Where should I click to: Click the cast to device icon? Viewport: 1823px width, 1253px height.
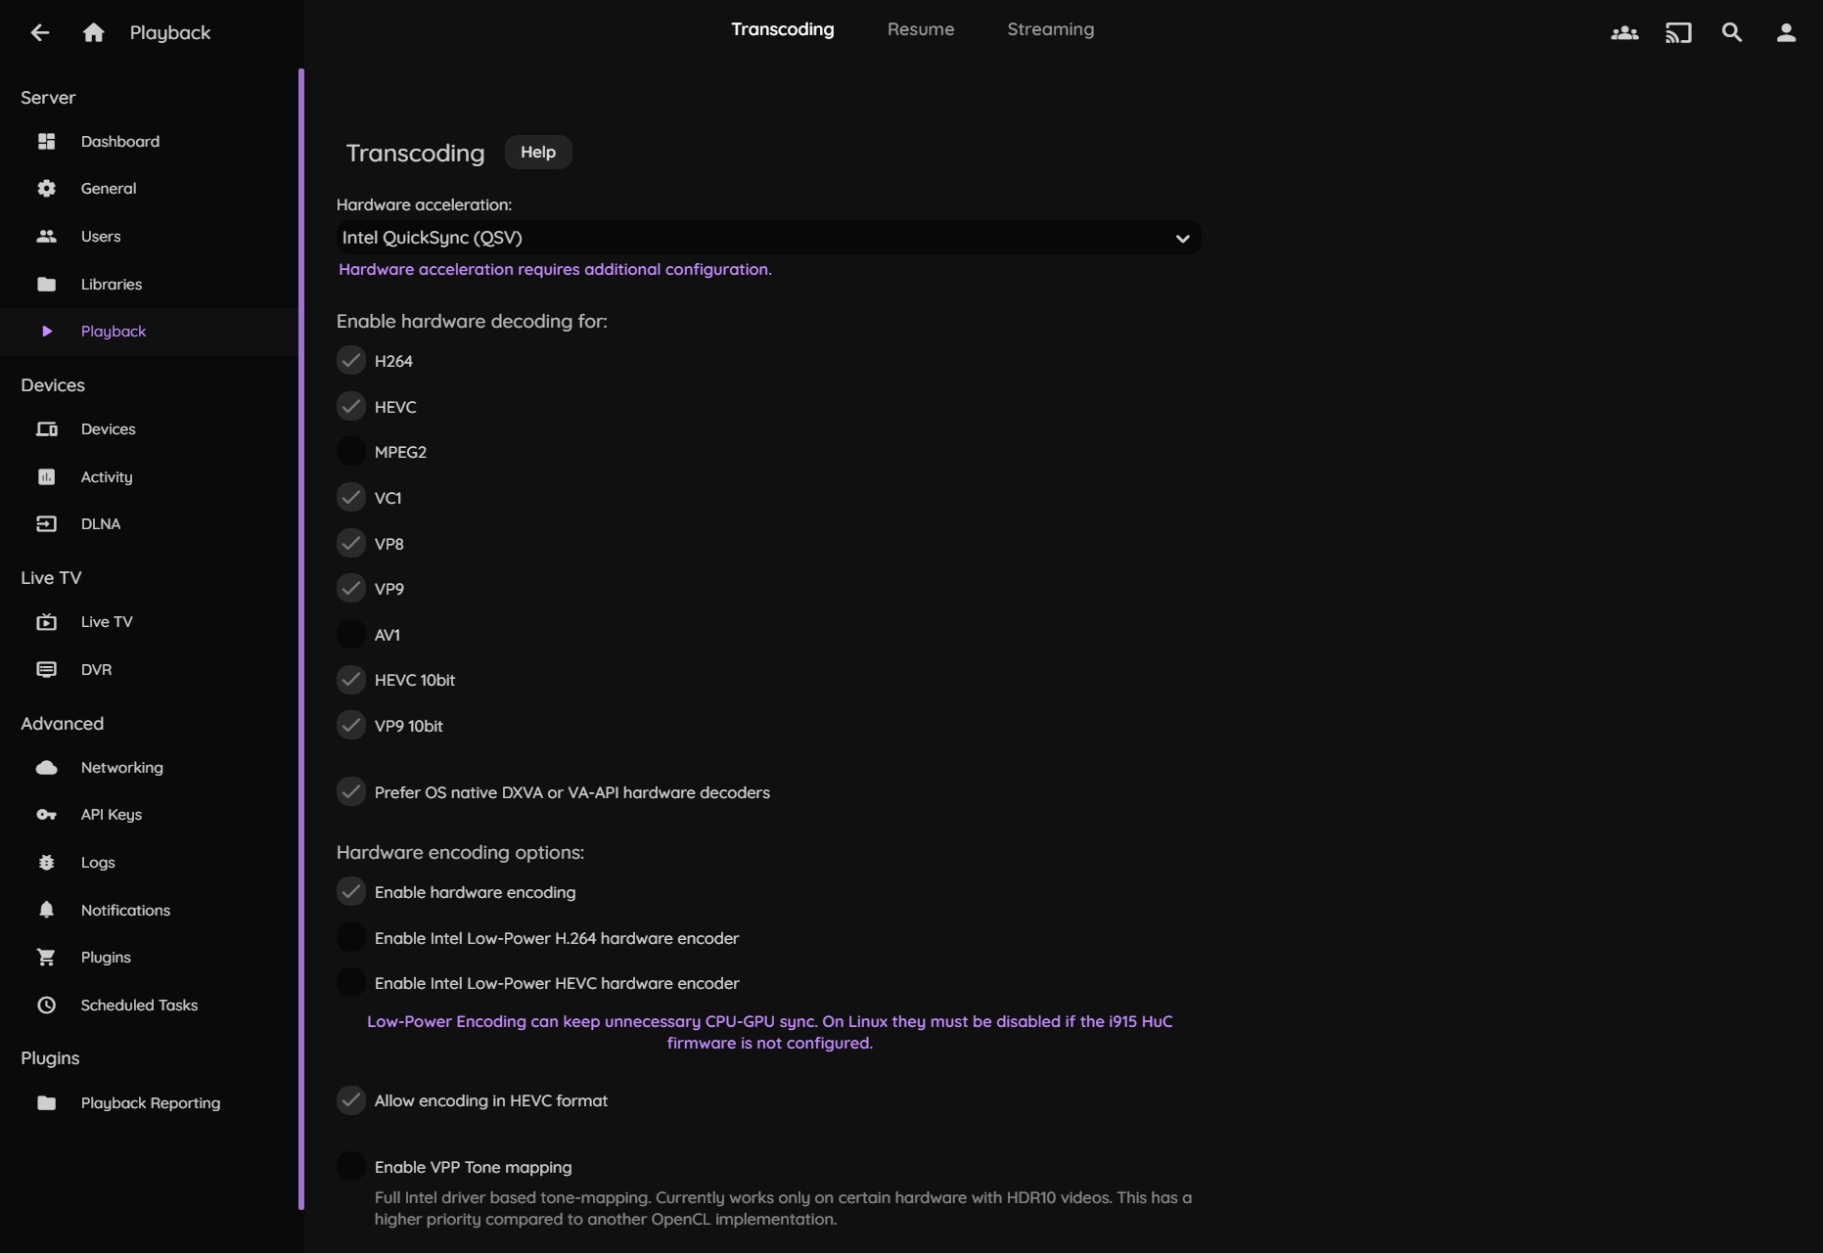pos(1678,32)
